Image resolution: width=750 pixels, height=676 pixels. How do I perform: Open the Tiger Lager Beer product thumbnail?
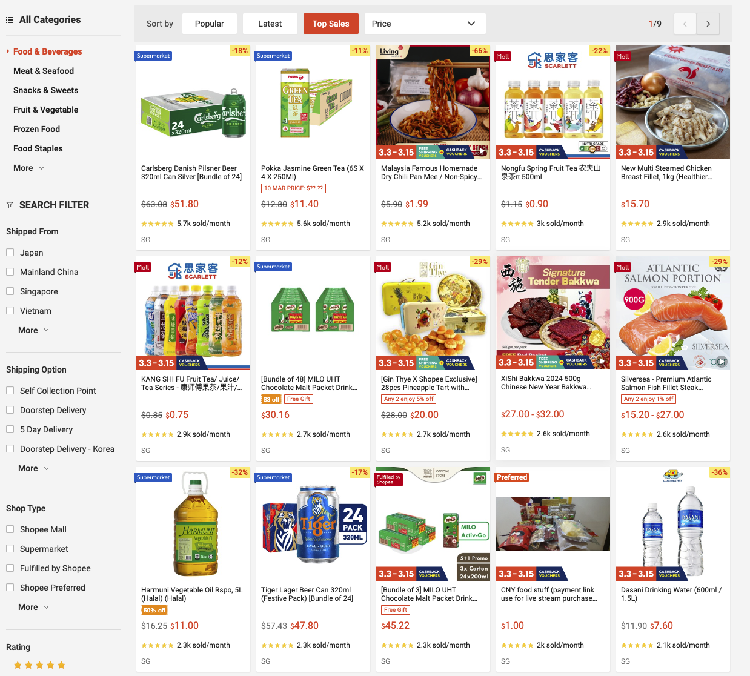pyautogui.click(x=313, y=524)
